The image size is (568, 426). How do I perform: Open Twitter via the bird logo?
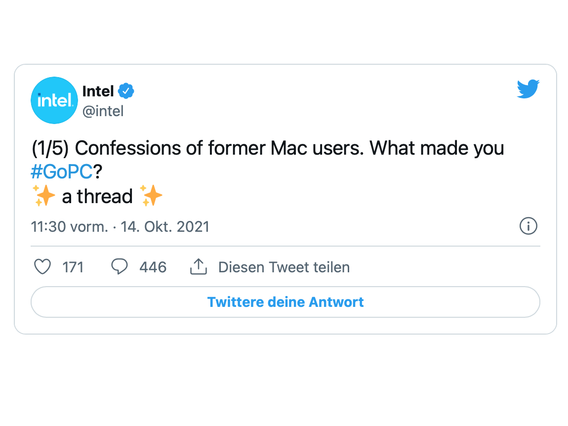tap(528, 89)
